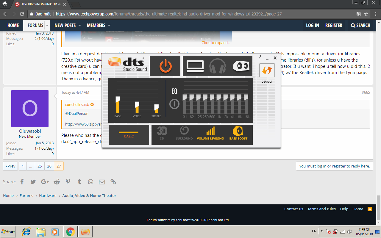Click the 16k EQ band slider

pos(246,104)
